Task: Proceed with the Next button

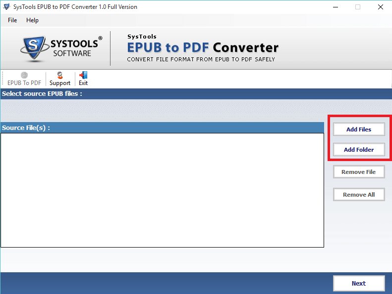Action: click(358, 283)
